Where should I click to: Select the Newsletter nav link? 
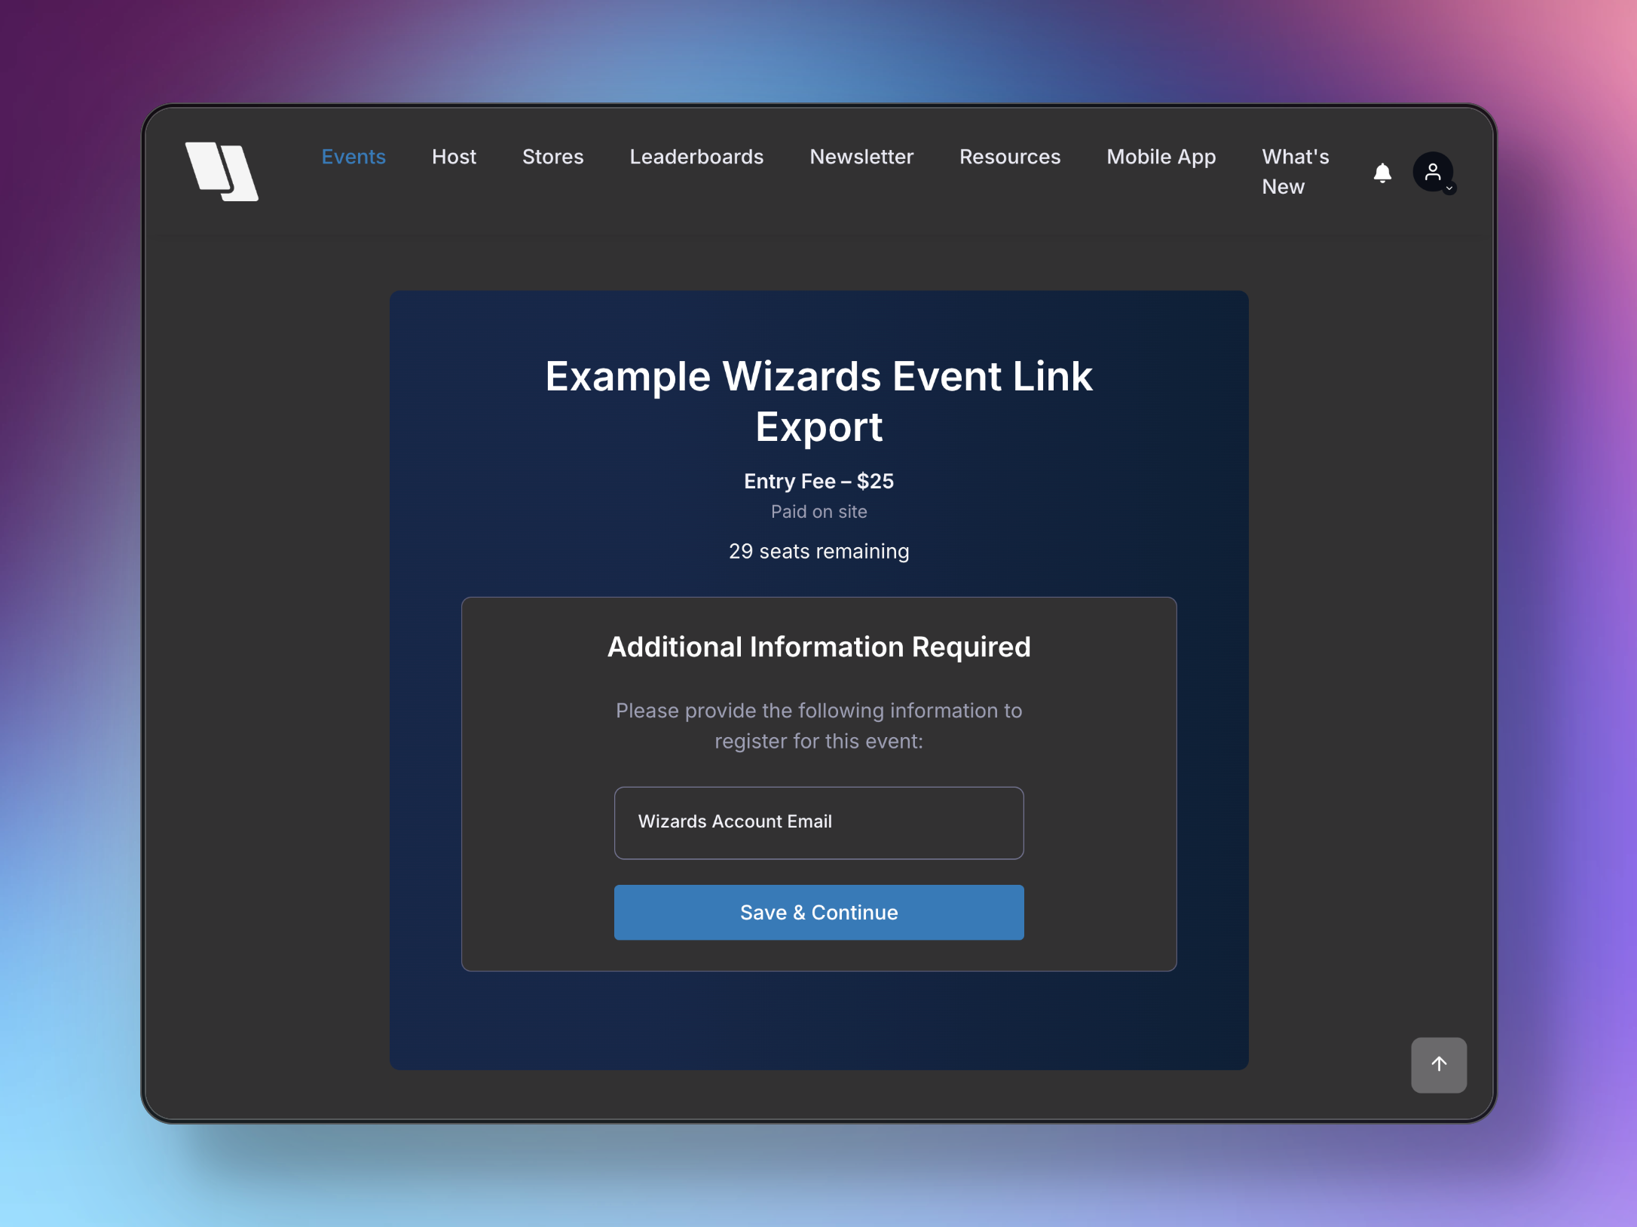tap(861, 157)
